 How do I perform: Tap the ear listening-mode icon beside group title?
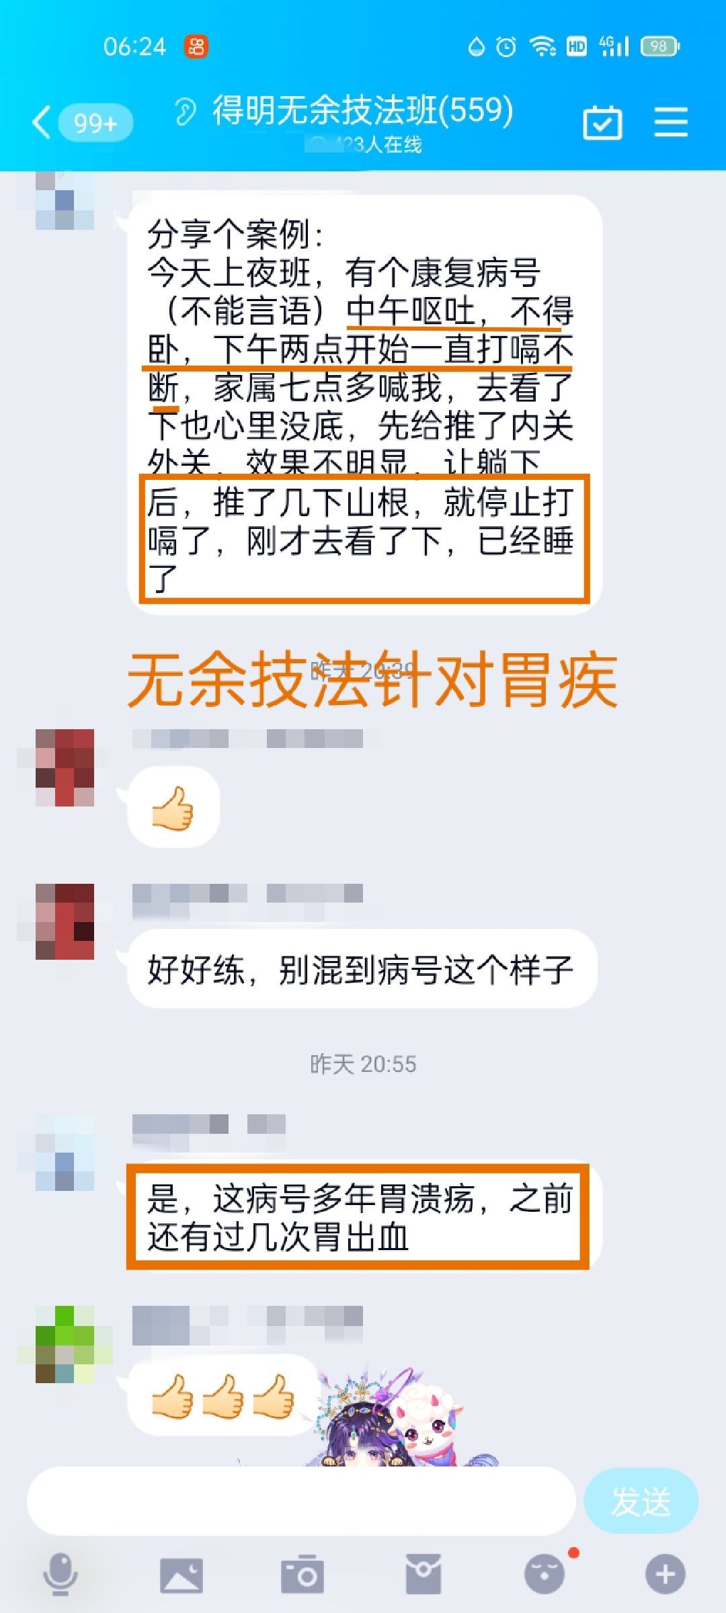[185, 112]
